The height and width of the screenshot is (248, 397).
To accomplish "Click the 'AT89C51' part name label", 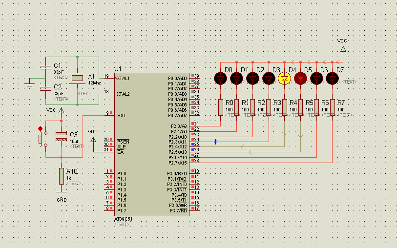I will [124, 219].
